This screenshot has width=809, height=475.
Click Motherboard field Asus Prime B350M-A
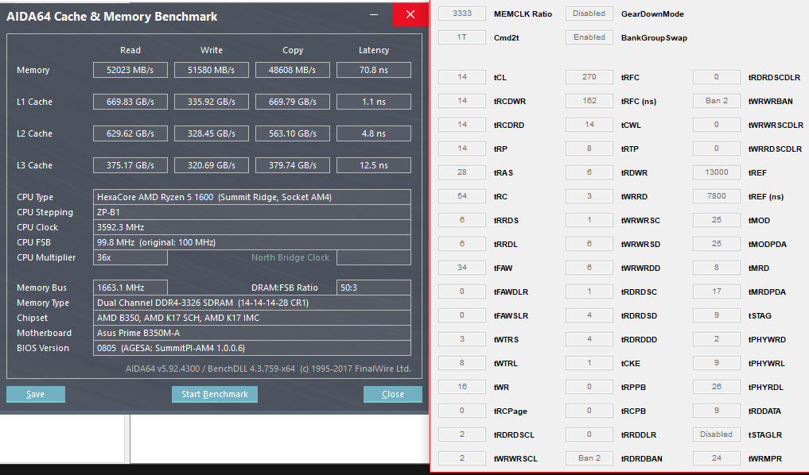coord(252,333)
